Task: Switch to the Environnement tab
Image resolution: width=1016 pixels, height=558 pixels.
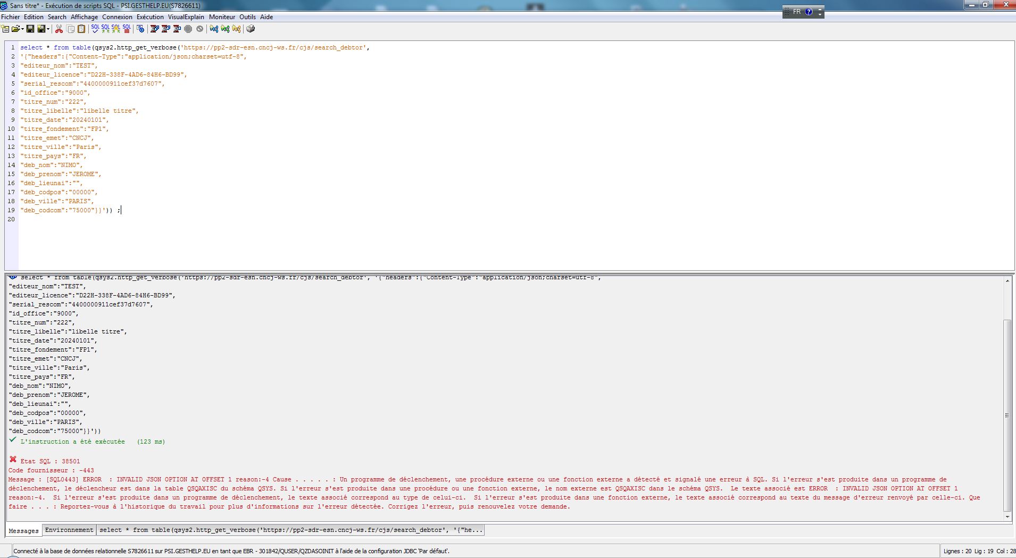Action: tap(69, 530)
